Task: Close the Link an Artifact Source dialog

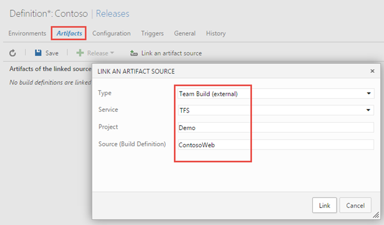Action: 372,71
